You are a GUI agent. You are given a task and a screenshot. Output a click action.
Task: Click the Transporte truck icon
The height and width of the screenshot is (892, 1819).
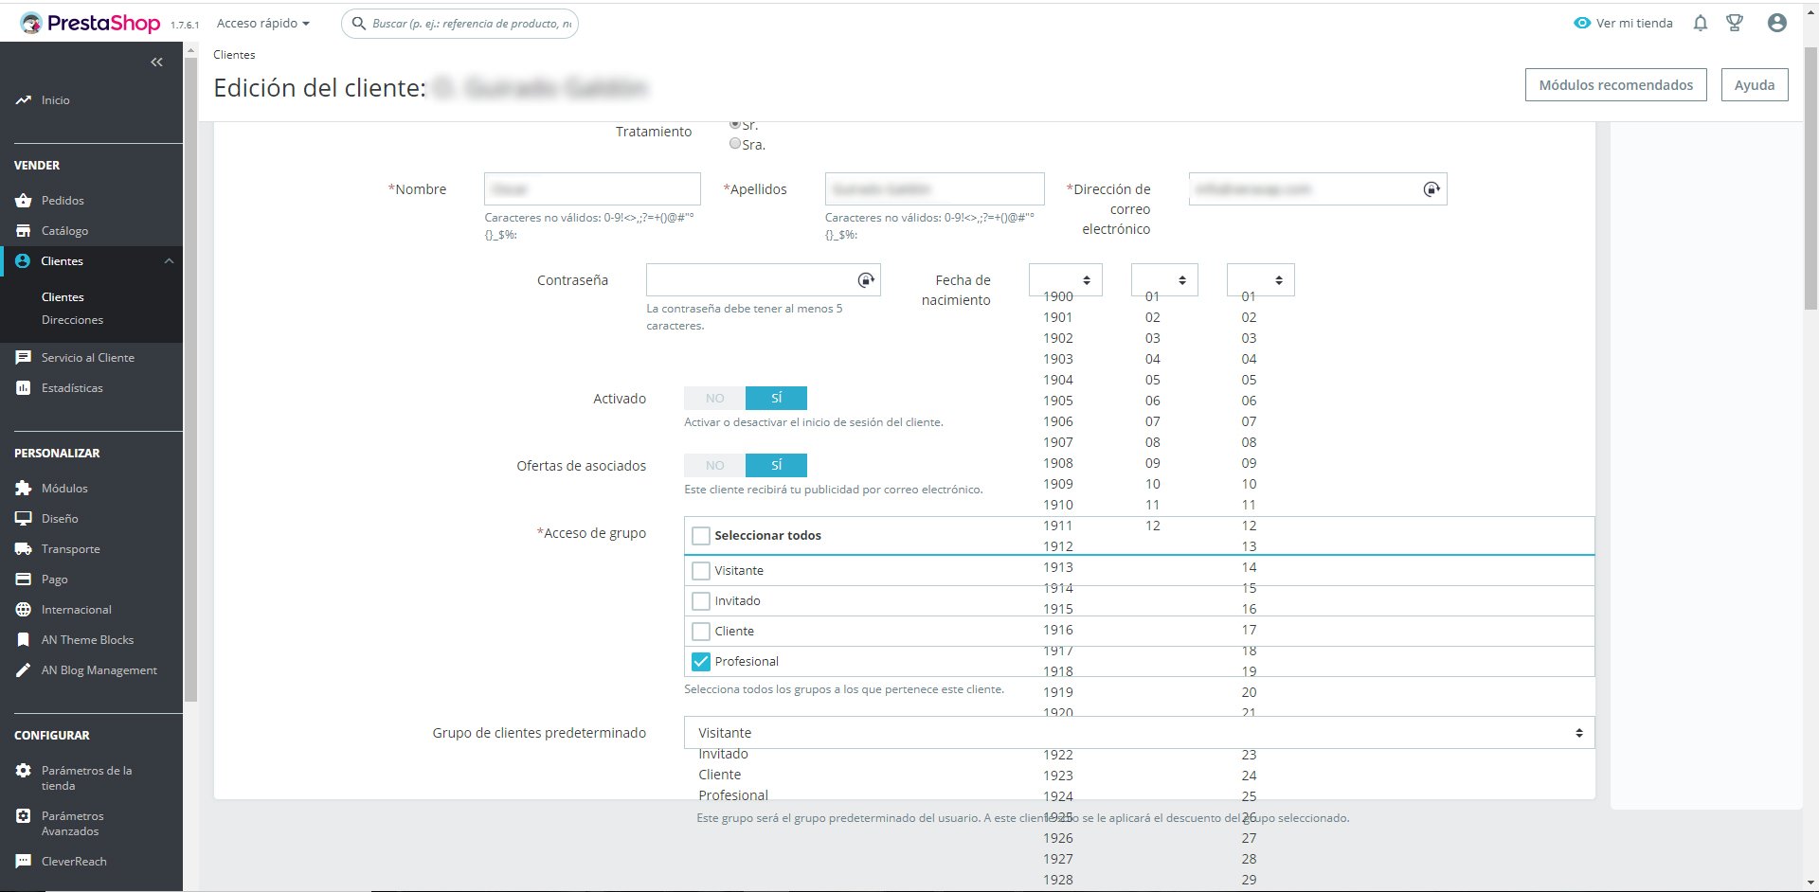(x=23, y=548)
